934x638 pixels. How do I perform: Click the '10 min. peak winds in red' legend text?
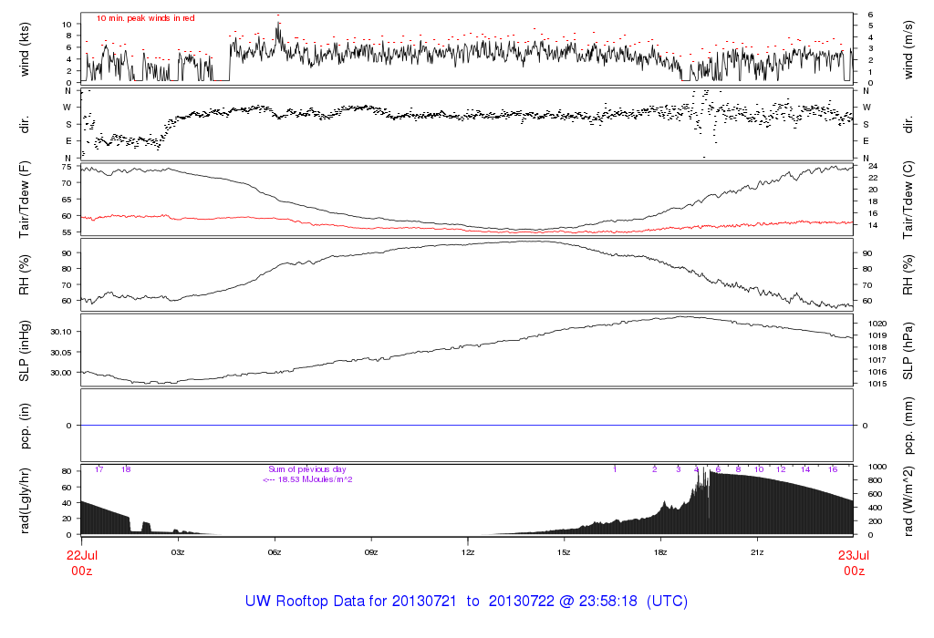tap(146, 18)
